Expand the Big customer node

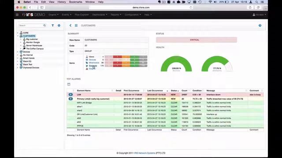pos(21,39)
